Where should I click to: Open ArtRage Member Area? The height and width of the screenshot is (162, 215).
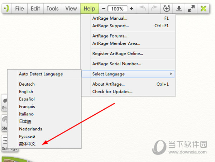click(x=129, y=43)
